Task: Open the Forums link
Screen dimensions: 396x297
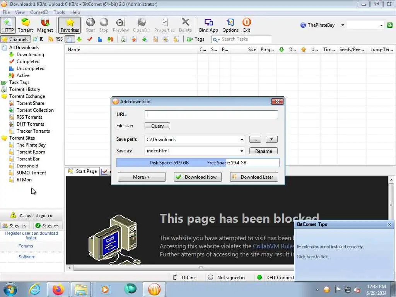Action: (26, 246)
